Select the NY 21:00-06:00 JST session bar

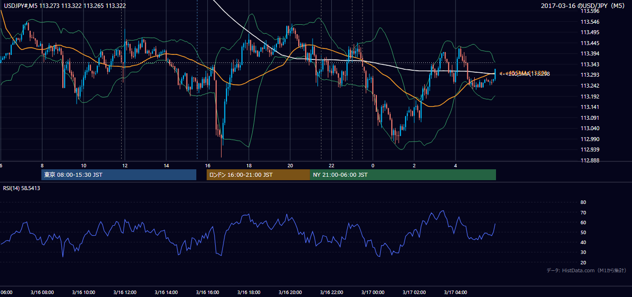pyautogui.click(x=403, y=175)
